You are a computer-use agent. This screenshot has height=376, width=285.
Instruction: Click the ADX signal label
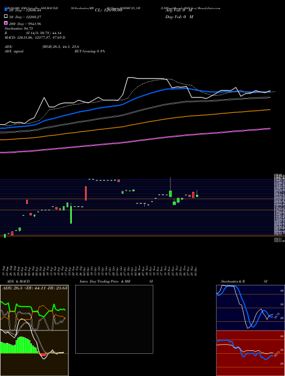tap(14, 51)
